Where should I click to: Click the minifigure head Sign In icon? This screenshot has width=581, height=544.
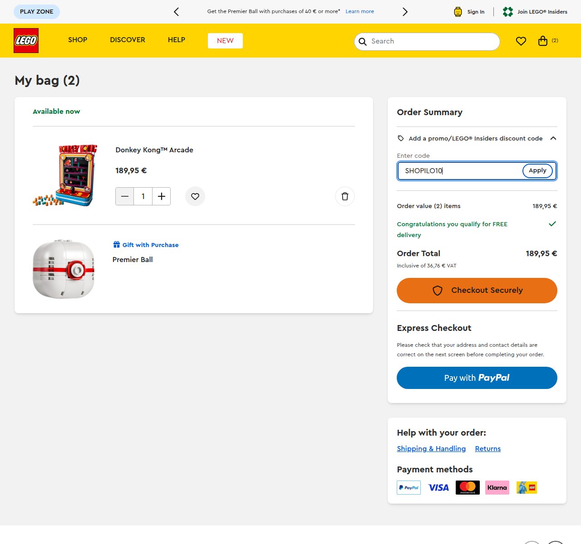click(x=458, y=12)
